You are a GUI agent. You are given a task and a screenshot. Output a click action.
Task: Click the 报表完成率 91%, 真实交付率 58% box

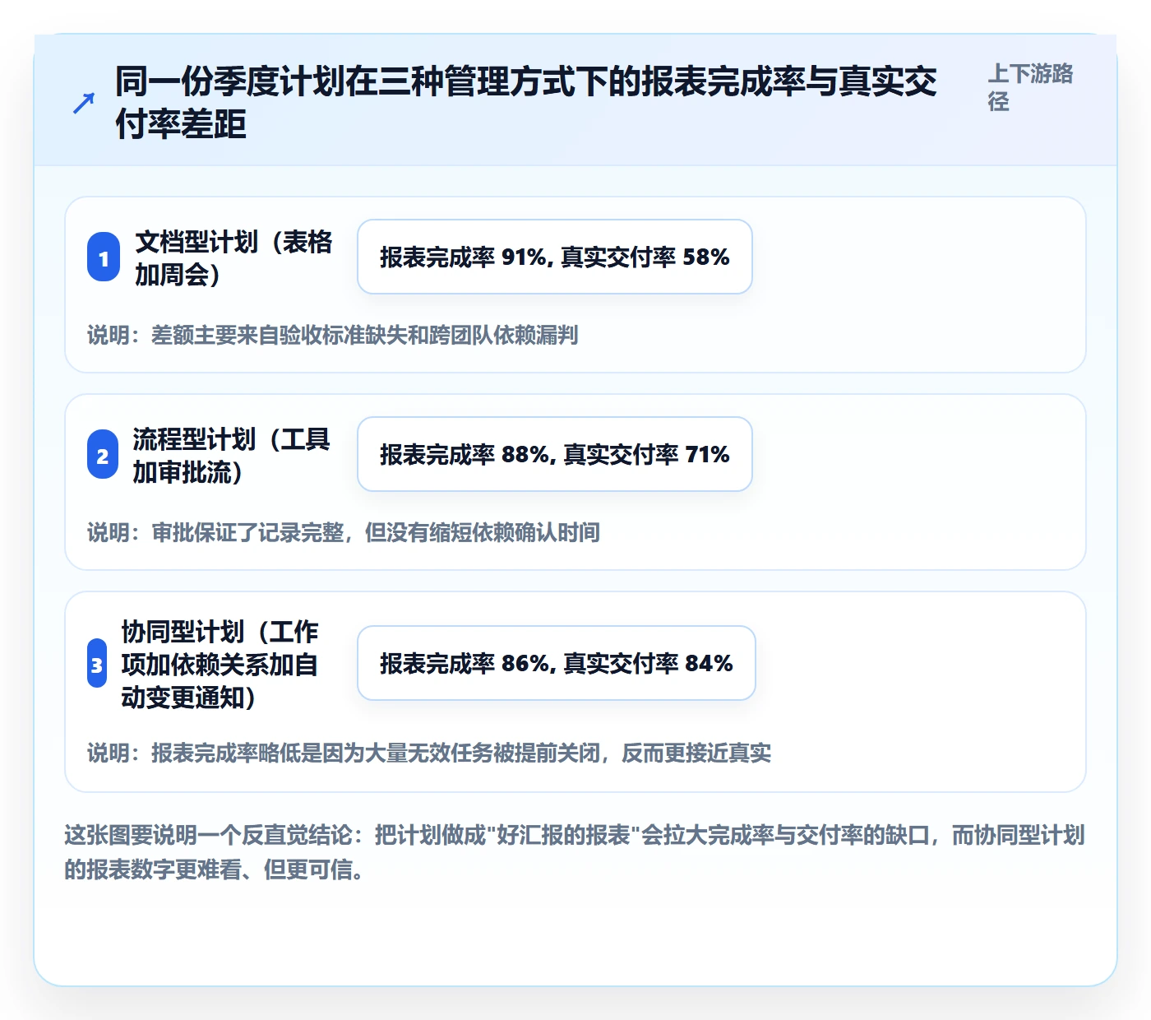pyautogui.click(x=555, y=257)
